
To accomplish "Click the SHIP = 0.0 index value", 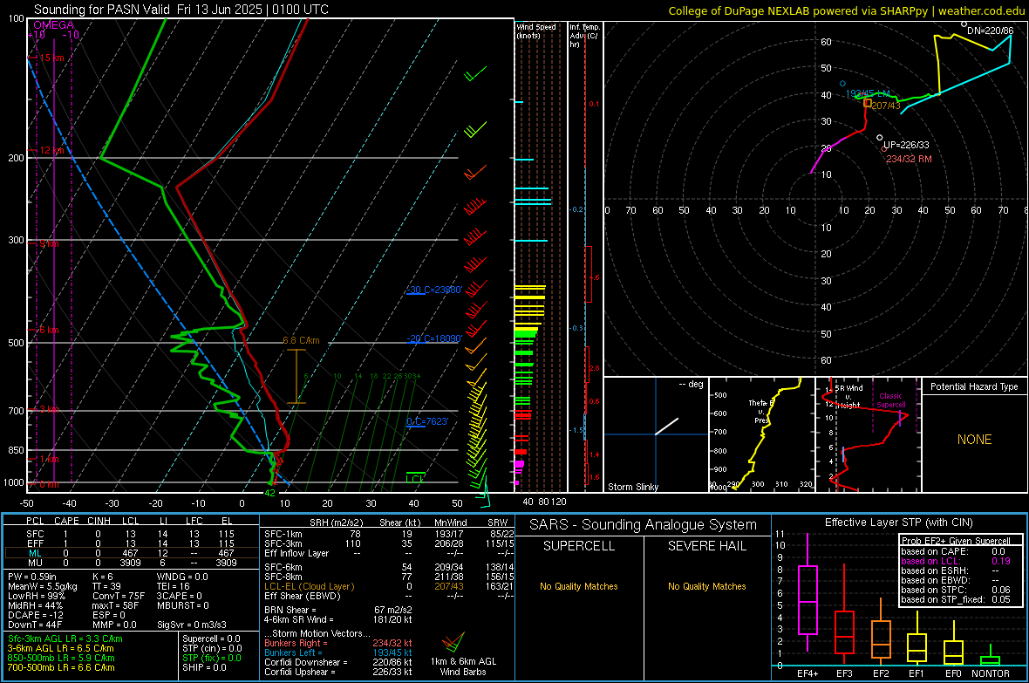I will pos(205,667).
